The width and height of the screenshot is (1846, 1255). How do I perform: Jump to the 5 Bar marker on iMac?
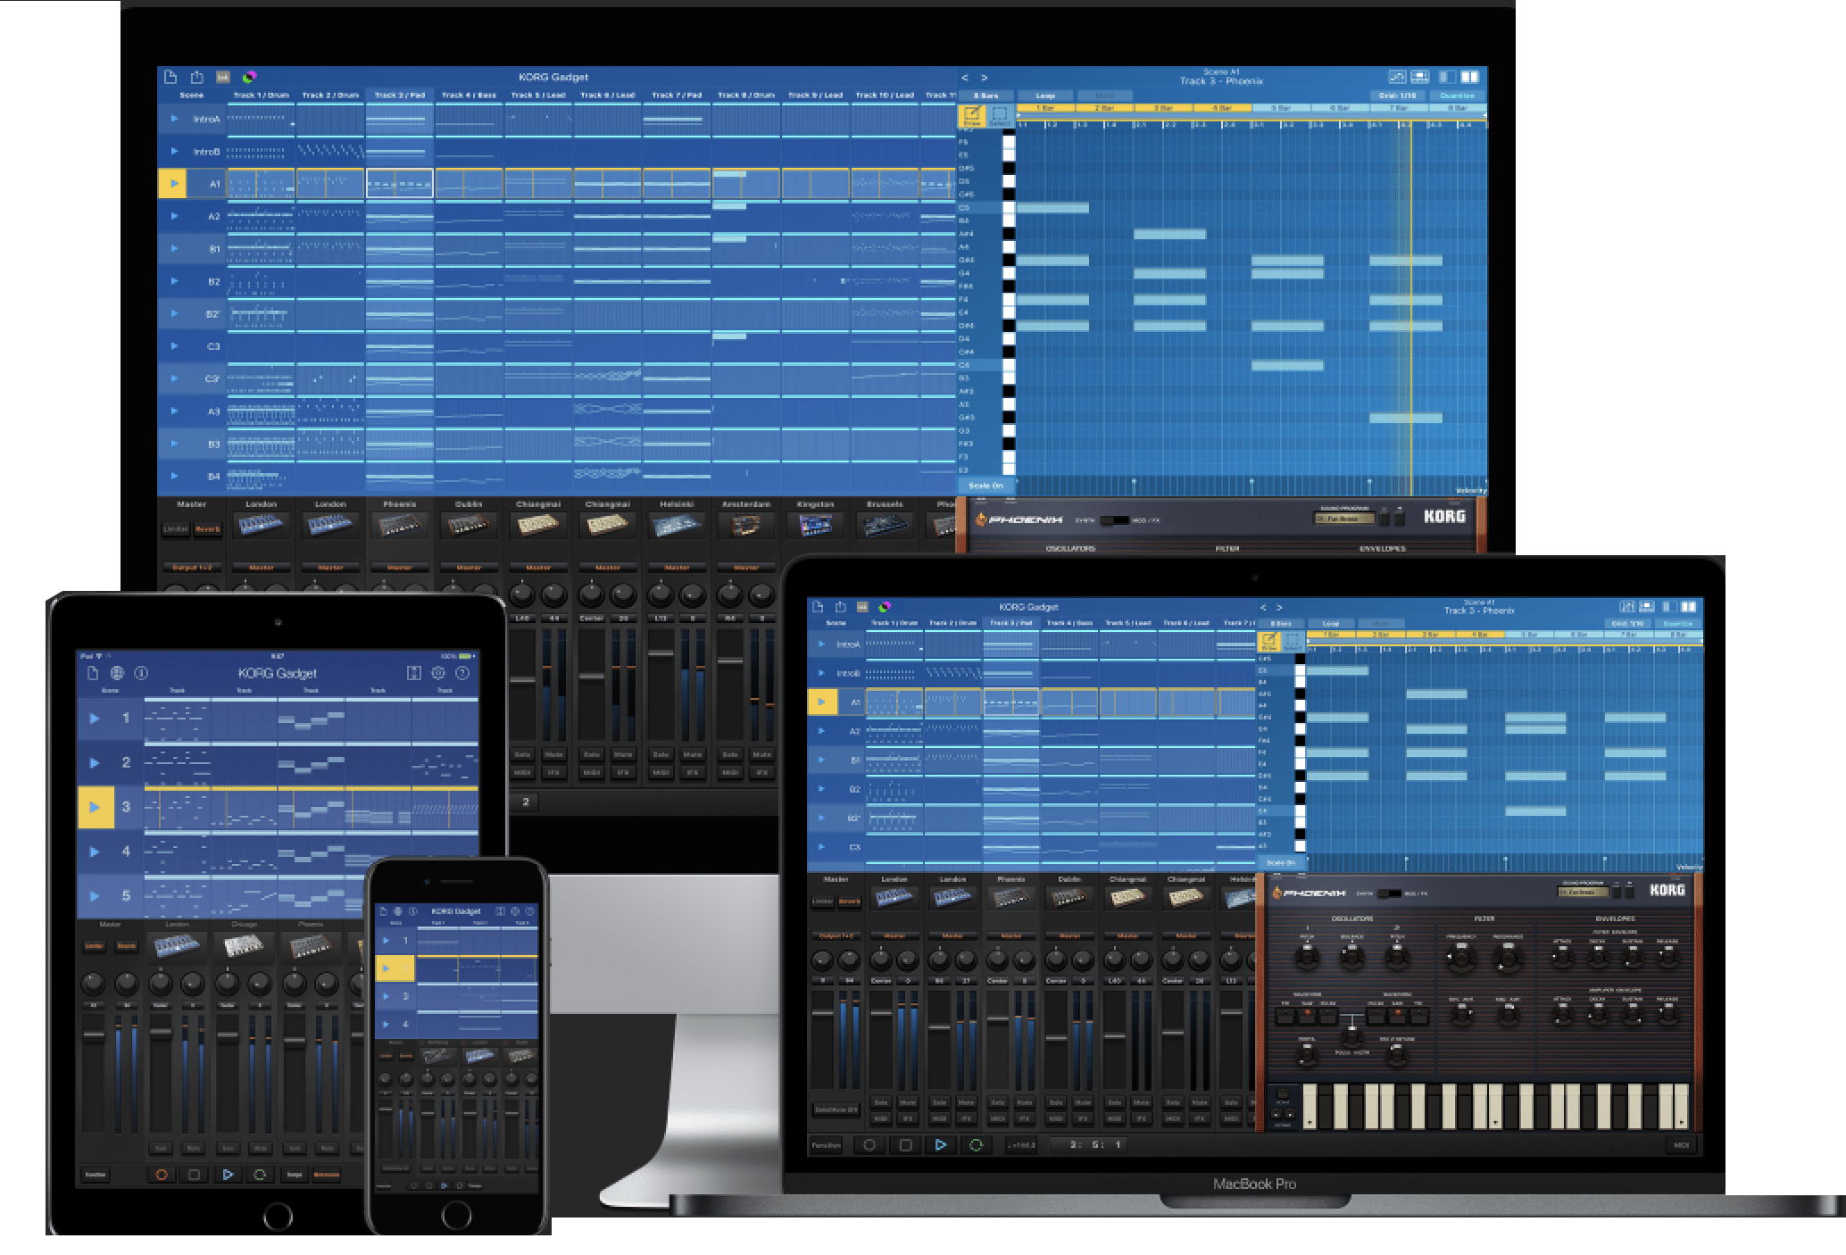[1282, 108]
